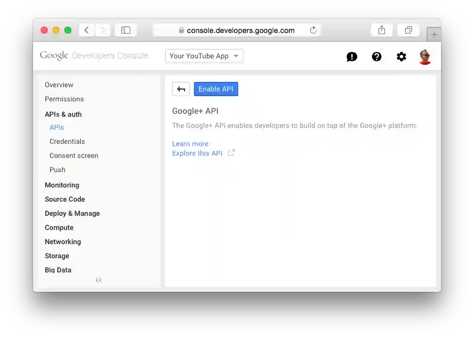474x339 pixels.
Task: Click the Safari back navigation arrow
Action: pyautogui.click(x=87, y=30)
